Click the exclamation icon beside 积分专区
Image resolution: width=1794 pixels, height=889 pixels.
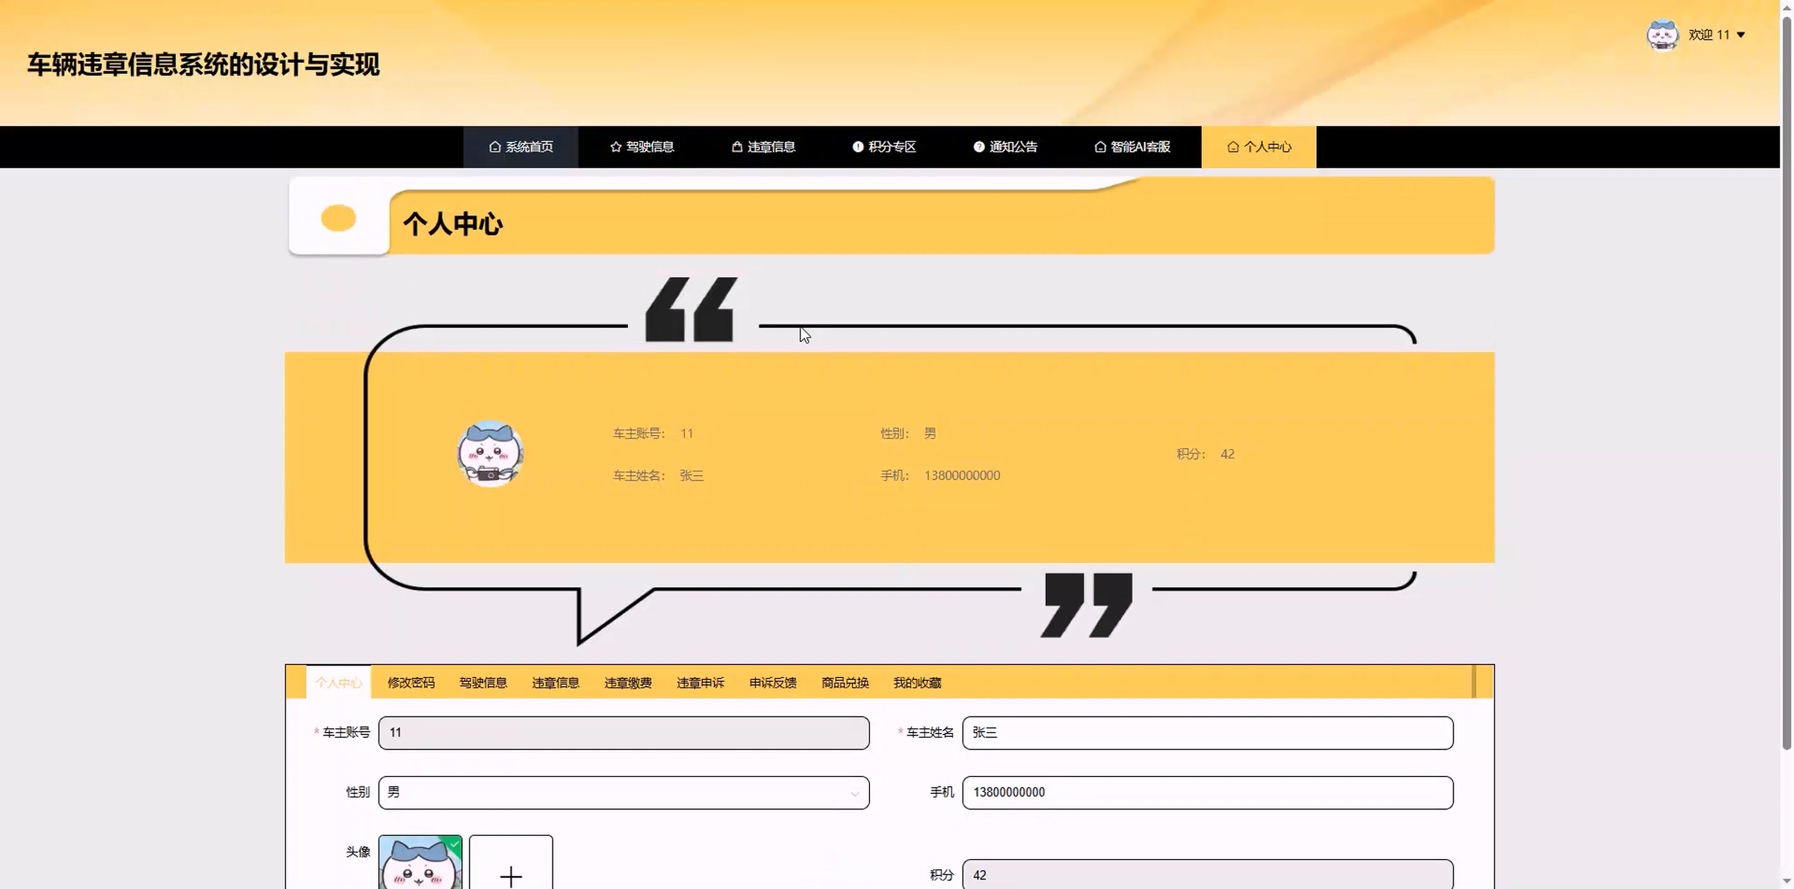[858, 147]
